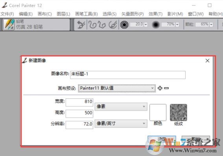Open grain 65% dropdown arrow
223x156 pixels.
point(211,25)
